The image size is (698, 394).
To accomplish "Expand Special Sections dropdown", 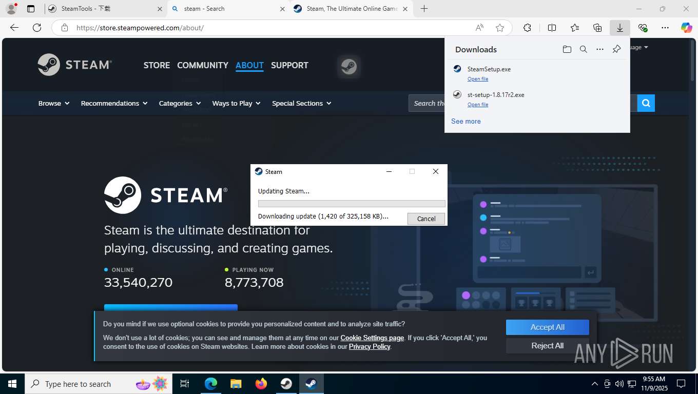I will (302, 103).
